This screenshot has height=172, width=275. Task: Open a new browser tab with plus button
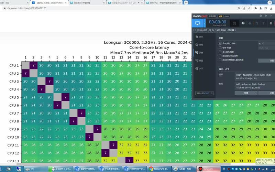[186, 2]
